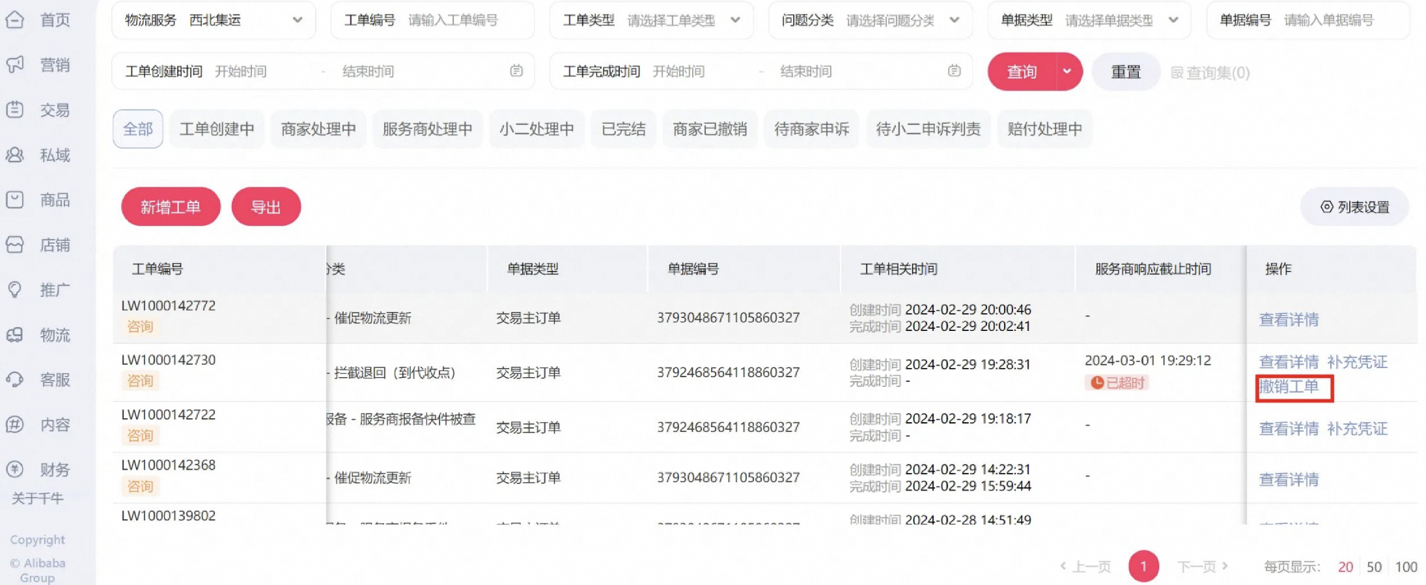View details for LW1000142730

pyautogui.click(x=1289, y=362)
